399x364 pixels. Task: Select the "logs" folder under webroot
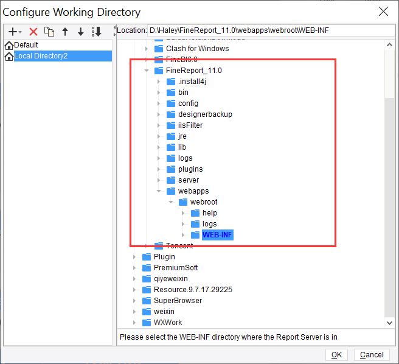pyautogui.click(x=209, y=224)
